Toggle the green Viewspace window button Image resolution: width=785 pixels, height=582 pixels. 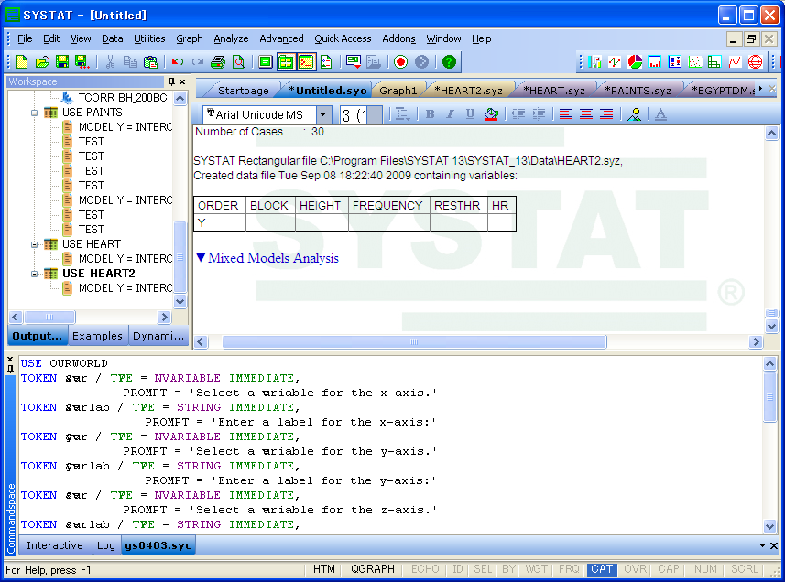point(266,62)
